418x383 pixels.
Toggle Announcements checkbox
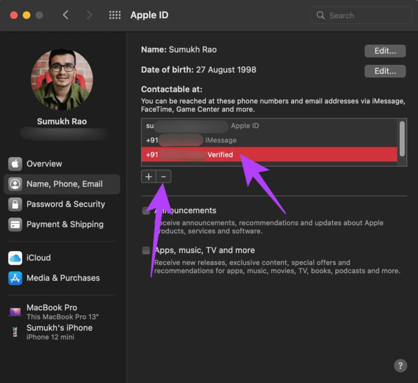point(146,211)
